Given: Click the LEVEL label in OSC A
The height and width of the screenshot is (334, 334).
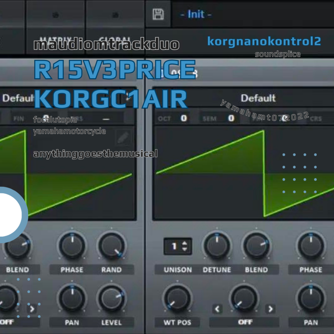Looking at the screenshot, I should [x=112, y=322].
